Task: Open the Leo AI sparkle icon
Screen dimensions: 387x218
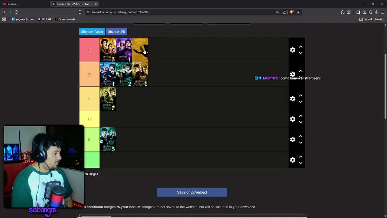Action: coord(370,12)
